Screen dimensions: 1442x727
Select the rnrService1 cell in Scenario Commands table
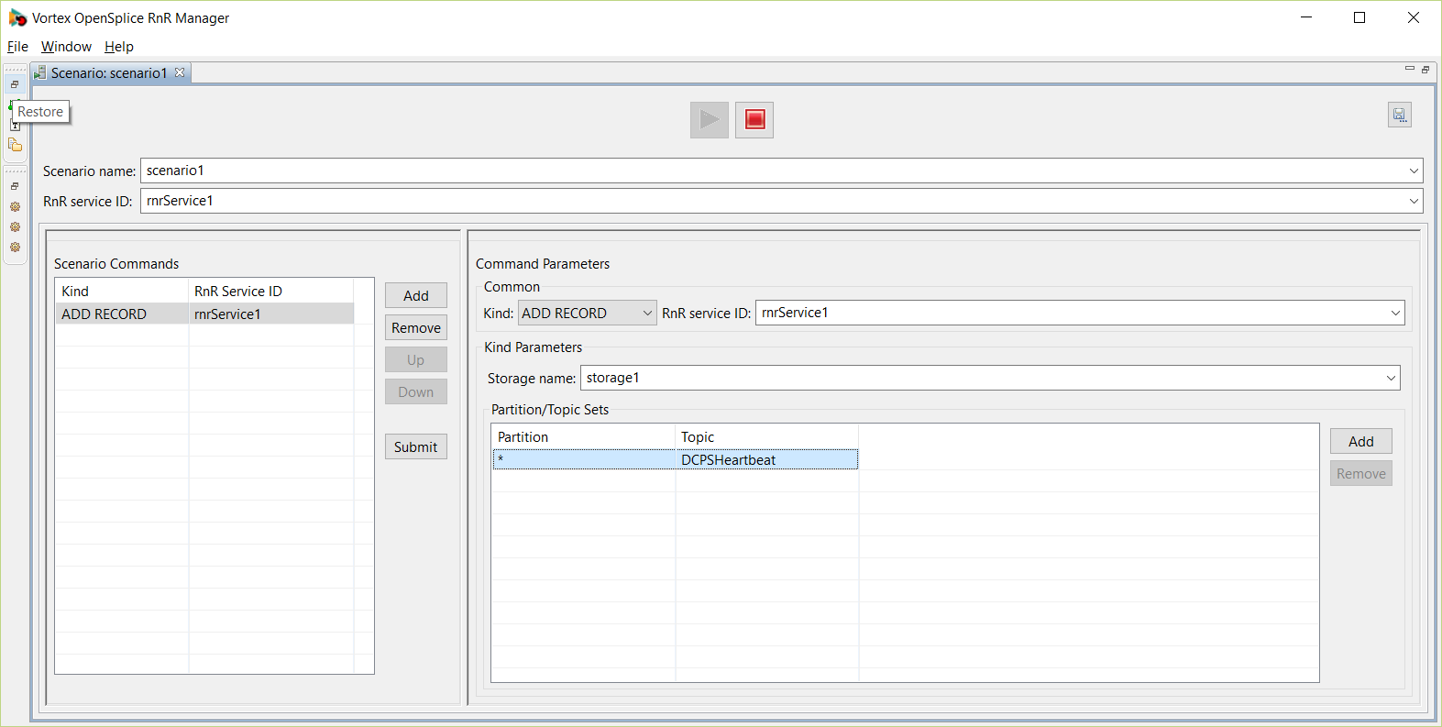271,314
